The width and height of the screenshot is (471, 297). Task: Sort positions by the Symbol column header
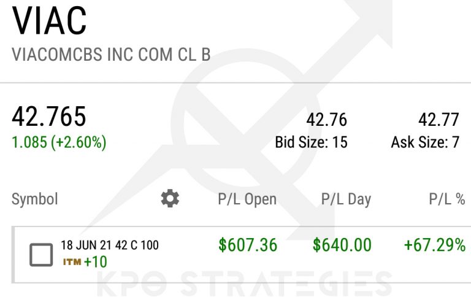pos(35,199)
